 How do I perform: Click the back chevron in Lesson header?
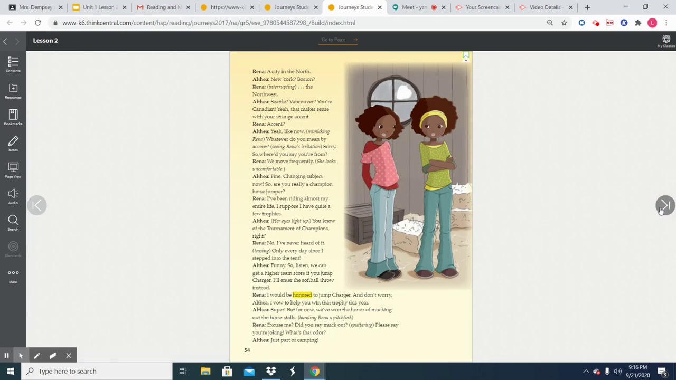(x=5, y=41)
